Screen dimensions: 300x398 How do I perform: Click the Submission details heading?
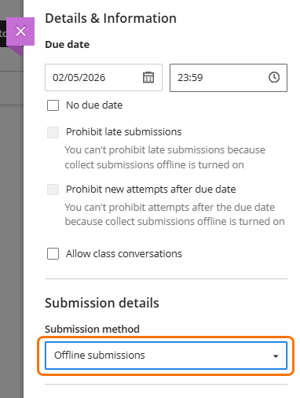tap(102, 303)
